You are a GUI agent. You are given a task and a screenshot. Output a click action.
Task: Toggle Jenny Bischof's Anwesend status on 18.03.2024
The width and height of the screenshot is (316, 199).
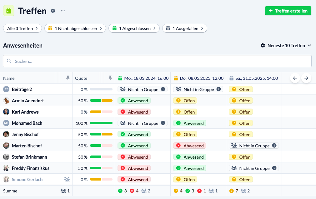tap(134, 135)
